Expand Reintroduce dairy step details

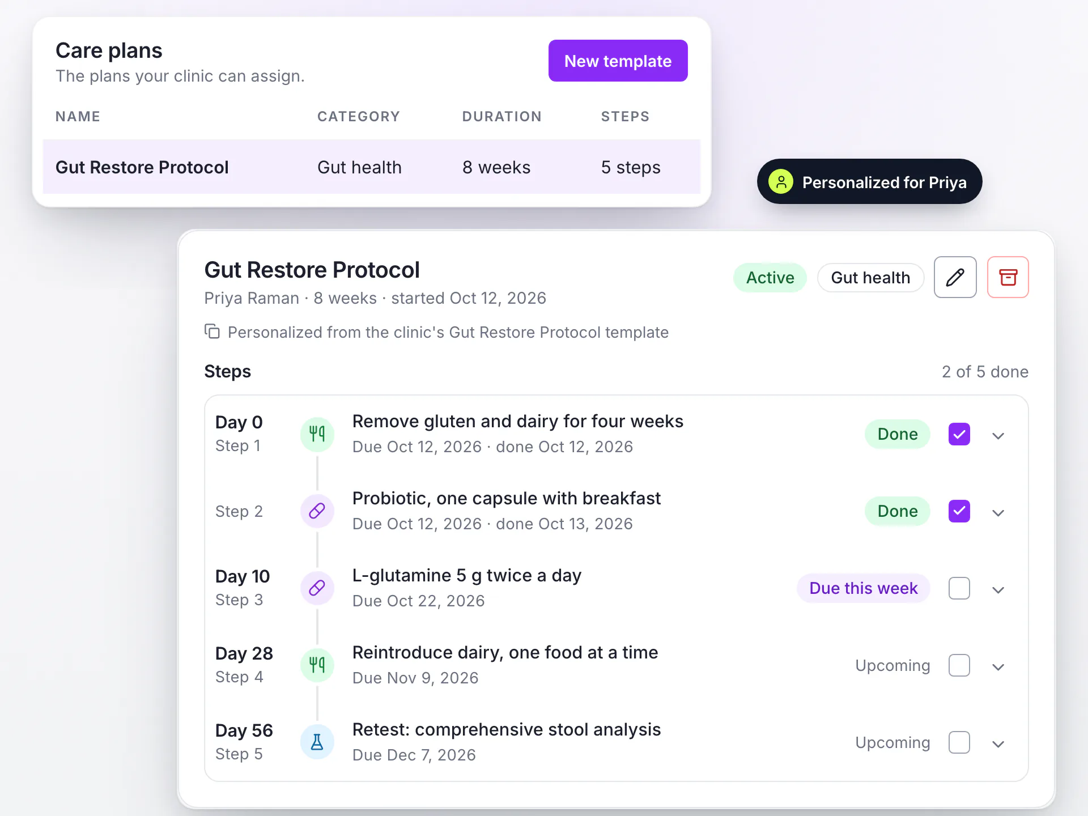coord(998,666)
